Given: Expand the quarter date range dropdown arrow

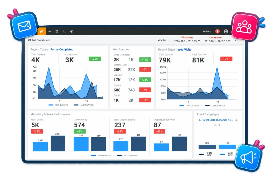Looking at the screenshot, I should pyautogui.click(x=235, y=40).
